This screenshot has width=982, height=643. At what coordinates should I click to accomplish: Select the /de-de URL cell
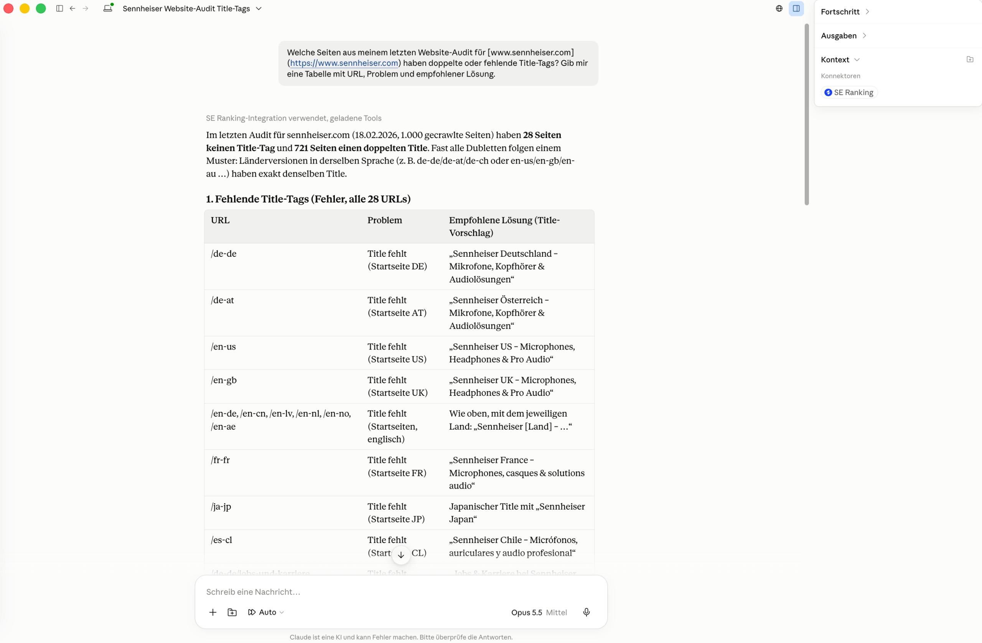coord(283,266)
